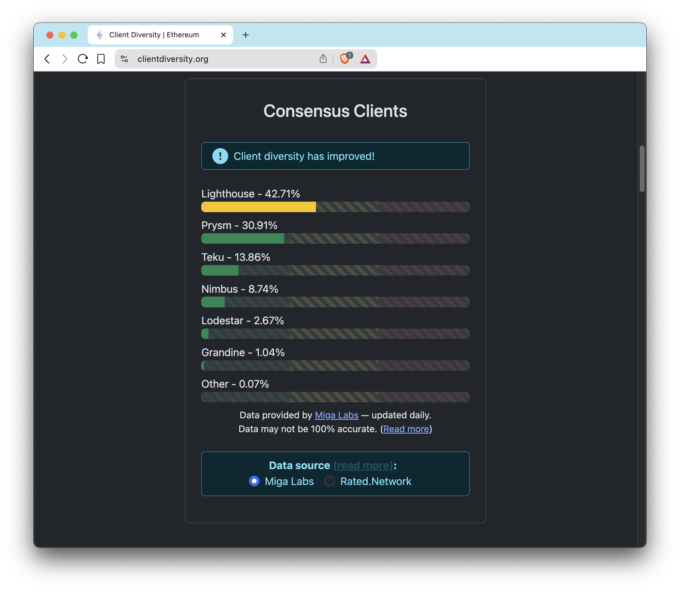680x592 pixels.
Task: Open Brave Rewards via the BAT triangle icon
Action: point(366,59)
